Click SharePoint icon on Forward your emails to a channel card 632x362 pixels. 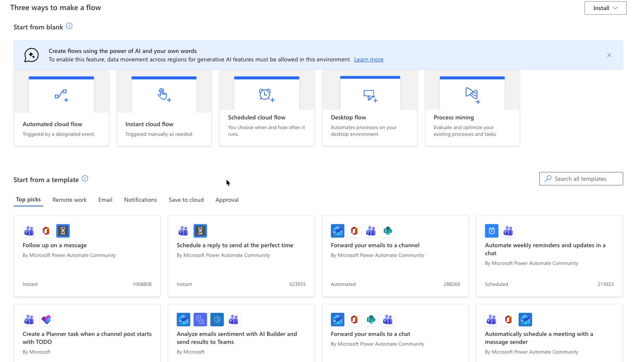[388, 231]
